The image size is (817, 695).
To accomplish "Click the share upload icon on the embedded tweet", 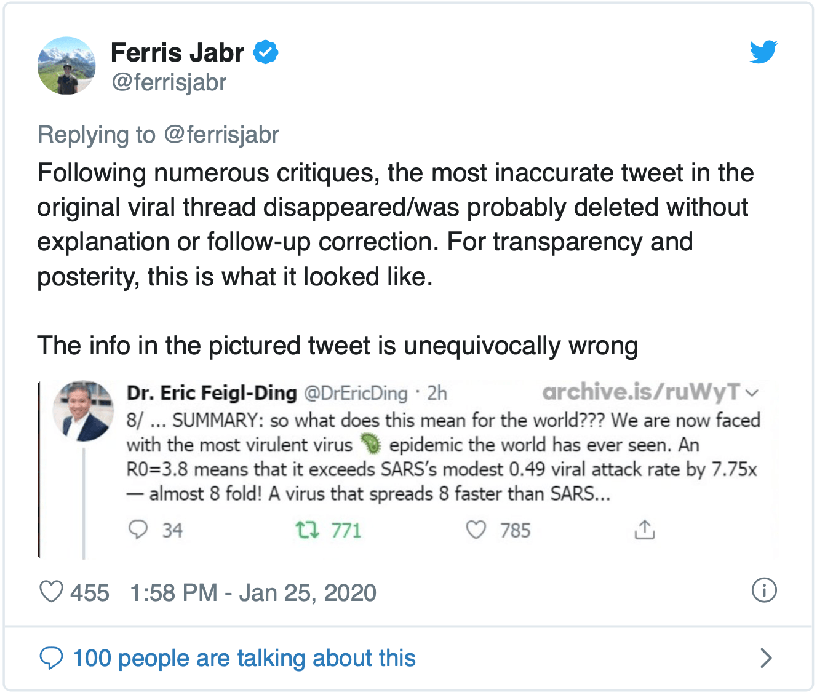I will click(x=644, y=529).
